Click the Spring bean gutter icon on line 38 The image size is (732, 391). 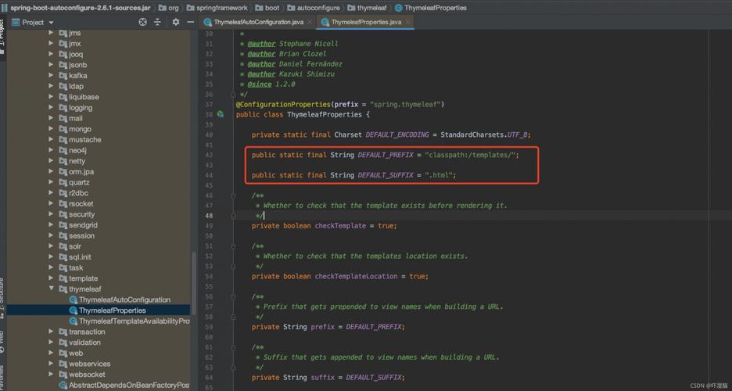click(x=221, y=114)
